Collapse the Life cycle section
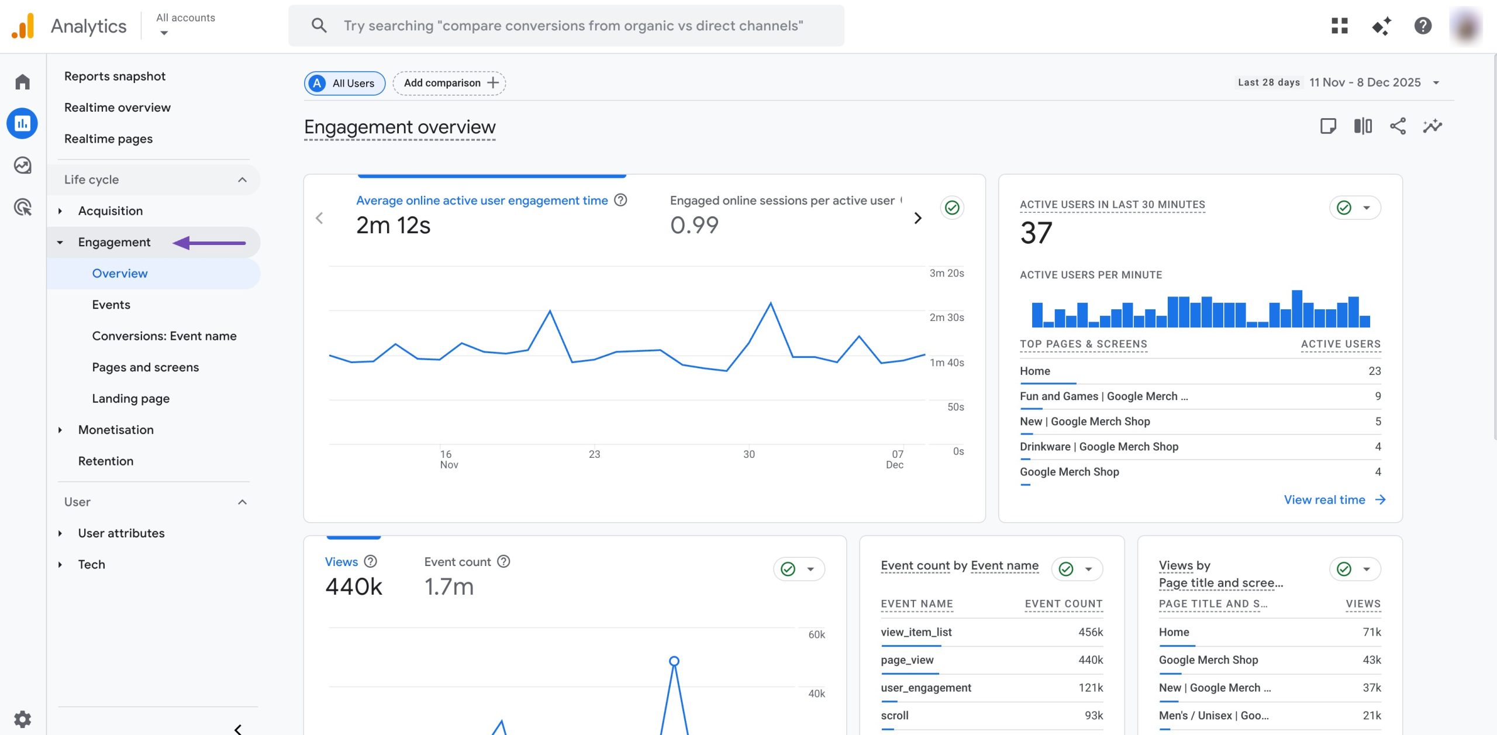Viewport: 1497px width, 735px height. (x=242, y=180)
